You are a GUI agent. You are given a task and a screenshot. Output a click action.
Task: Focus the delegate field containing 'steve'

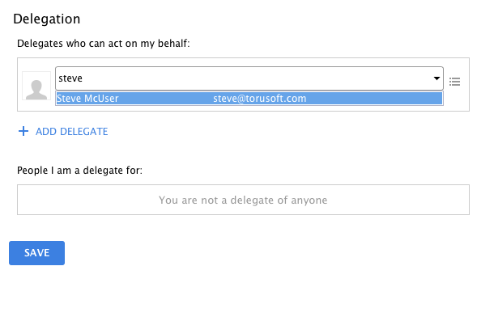tap(249, 78)
